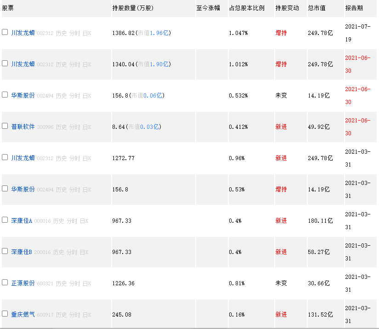Click the 180.11亿 market value cell
Viewport: 379px width, 329px height.
[x=320, y=220]
